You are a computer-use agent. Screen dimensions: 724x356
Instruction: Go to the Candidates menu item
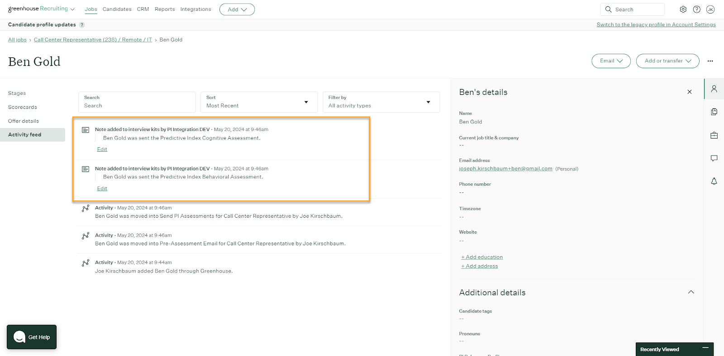pyautogui.click(x=117, y=9)
